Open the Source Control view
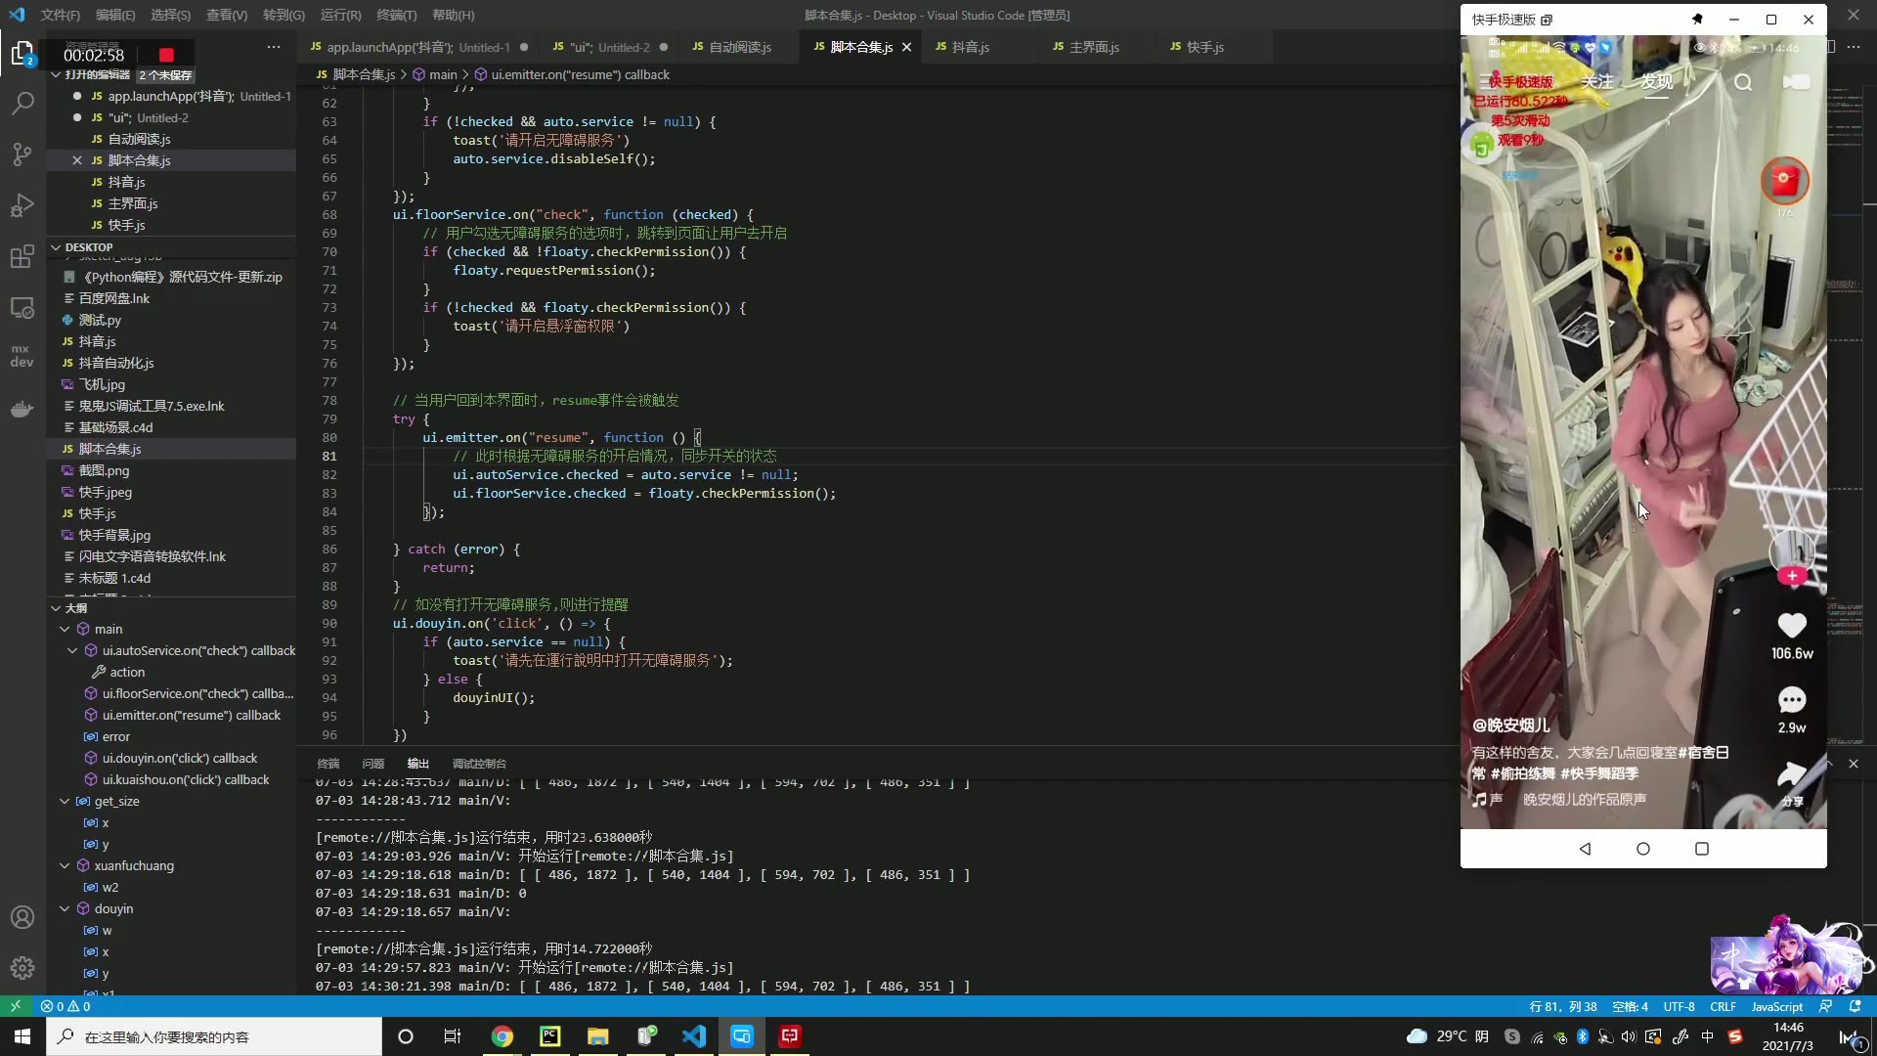 (x=22, y=154)
